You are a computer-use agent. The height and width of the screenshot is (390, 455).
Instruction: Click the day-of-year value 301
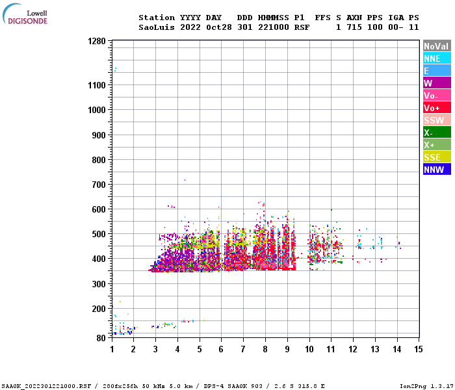245,27
